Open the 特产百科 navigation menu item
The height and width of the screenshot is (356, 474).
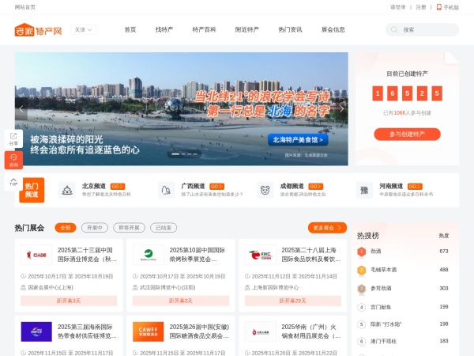pyautogui.click(x=204, y=30)
